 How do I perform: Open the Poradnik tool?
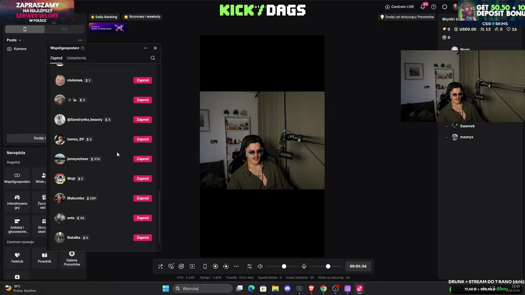[x=45, y=258]
